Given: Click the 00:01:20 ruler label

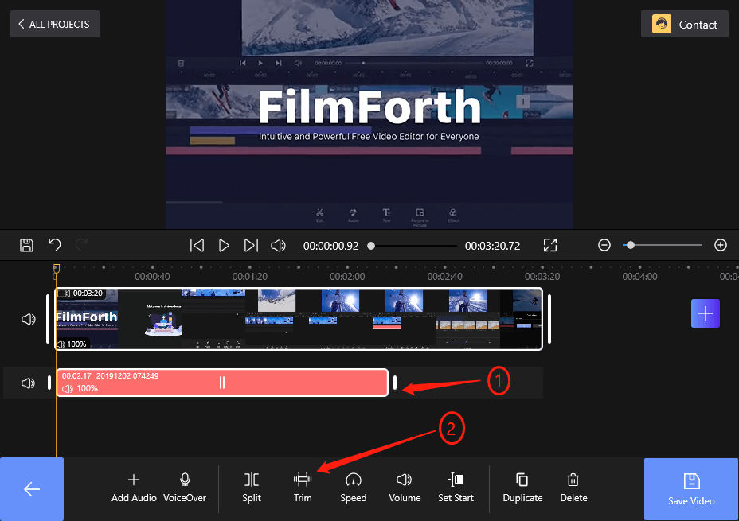Looking at the screenshot, I should [x=250, y=277].
